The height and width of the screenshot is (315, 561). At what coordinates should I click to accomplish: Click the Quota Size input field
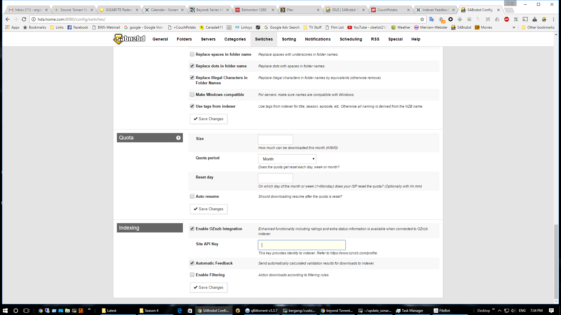coord(275,140)
